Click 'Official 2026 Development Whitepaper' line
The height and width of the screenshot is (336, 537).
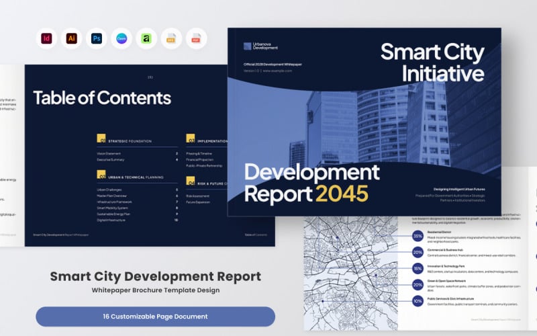273,64
